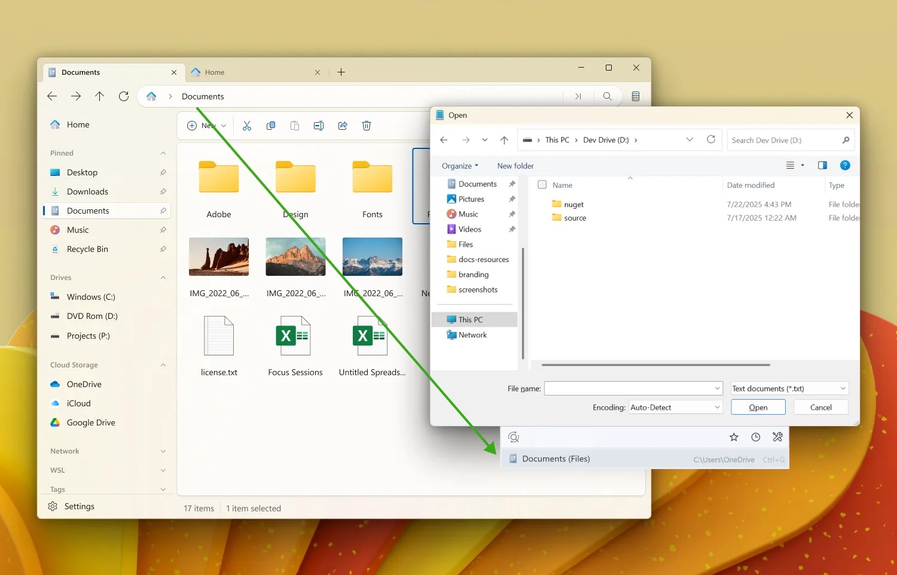Screen dimensions: 897x575
Task: Click the star favorites icon in popup
Action: tap(734, 437)
